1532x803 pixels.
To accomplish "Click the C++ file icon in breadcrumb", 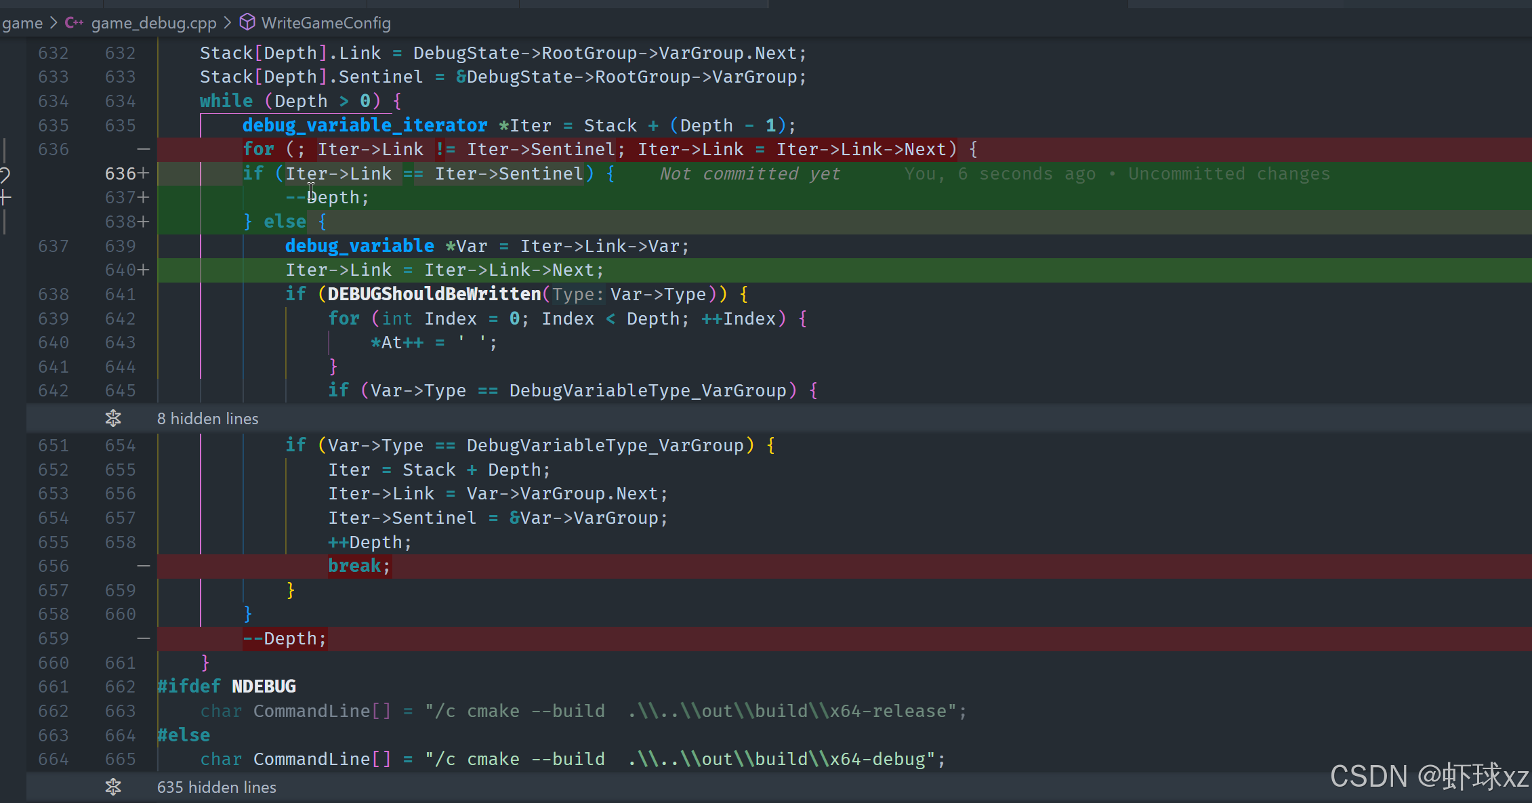I will tap(74, 23).
